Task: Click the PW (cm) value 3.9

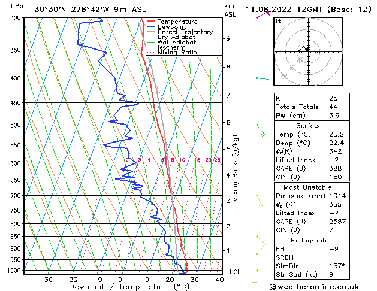Action: (x=334, y=116)
